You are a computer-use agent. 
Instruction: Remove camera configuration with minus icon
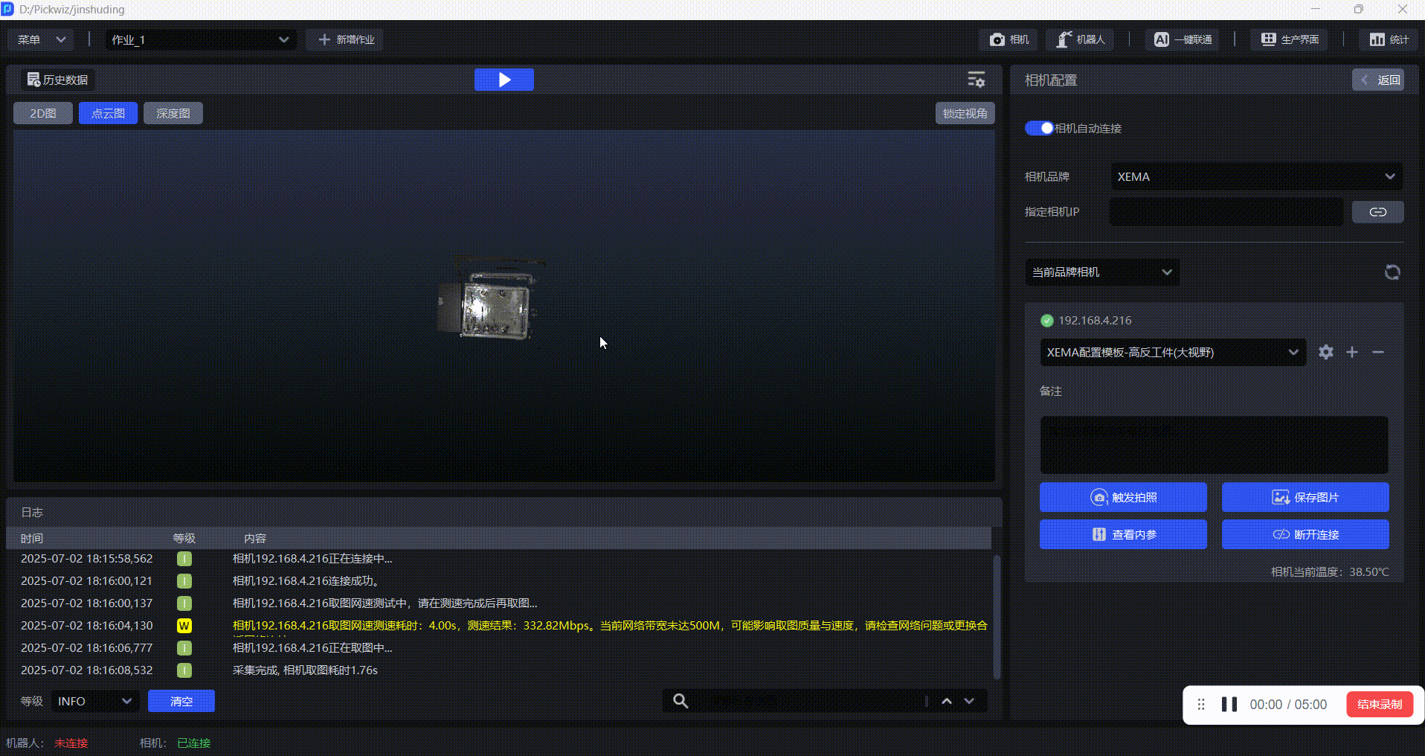1378,352
